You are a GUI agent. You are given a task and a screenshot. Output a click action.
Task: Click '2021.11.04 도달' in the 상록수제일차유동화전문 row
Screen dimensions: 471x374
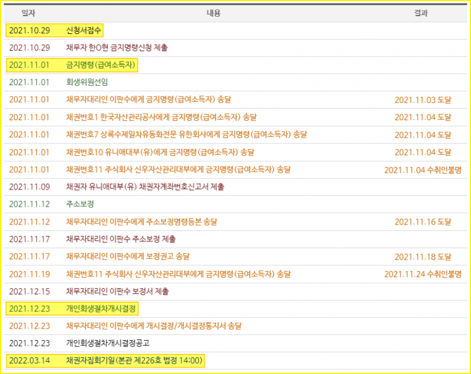point(423,135)
